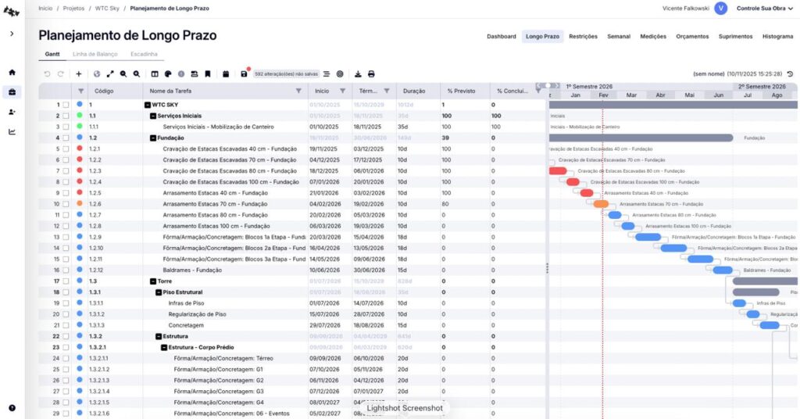Tick the checkbox on row 10
Image resolution: width=800 pixels, height=419 pixels.
[66, 204]
